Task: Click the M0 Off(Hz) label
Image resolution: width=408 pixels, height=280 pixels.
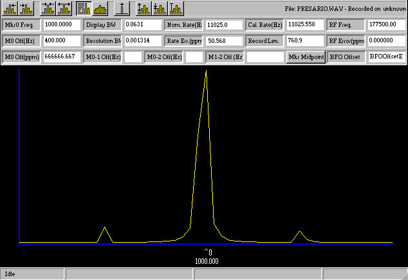Action: pos(21,41)
